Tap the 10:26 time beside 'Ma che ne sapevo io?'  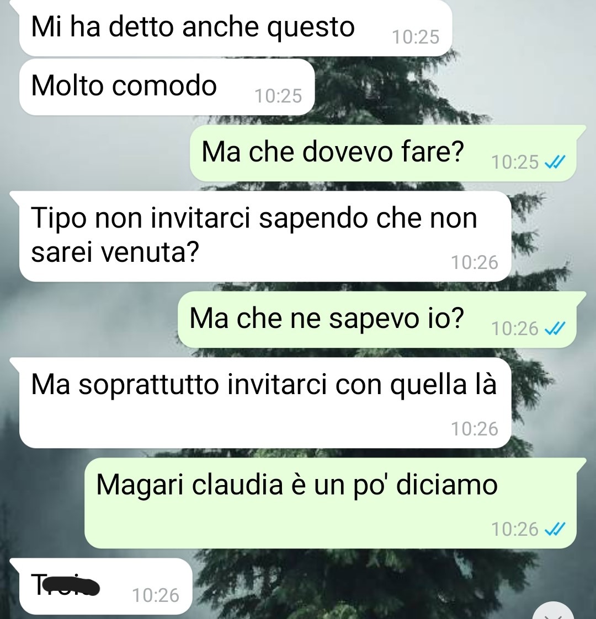point(515,329)
